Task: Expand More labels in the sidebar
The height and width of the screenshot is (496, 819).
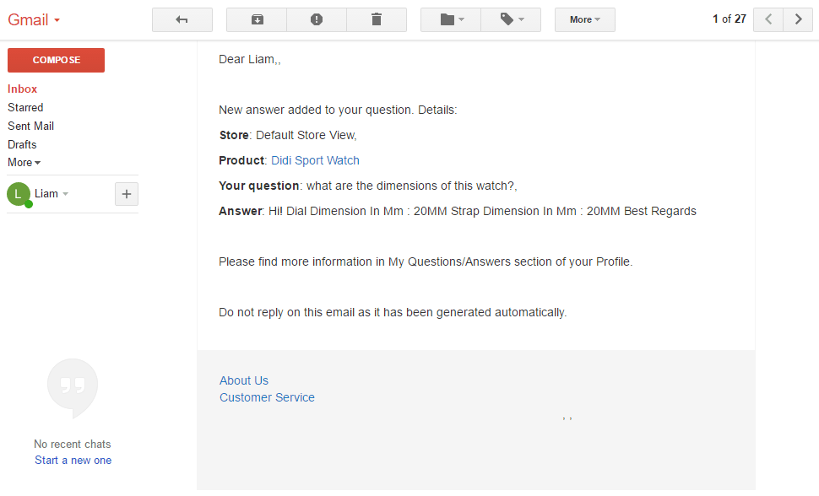Action: [x=24, y=163]
